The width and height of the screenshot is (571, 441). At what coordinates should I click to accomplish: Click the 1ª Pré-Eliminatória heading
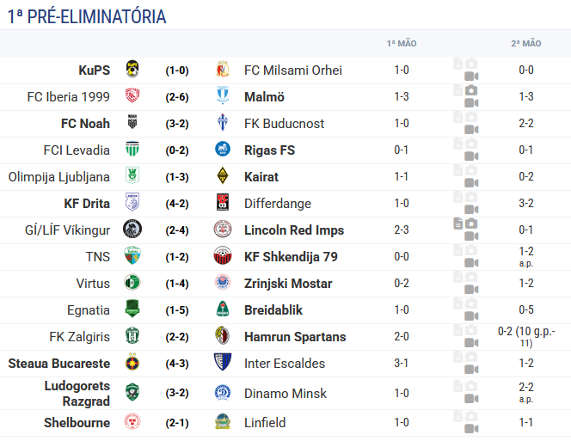click(87, 16)
